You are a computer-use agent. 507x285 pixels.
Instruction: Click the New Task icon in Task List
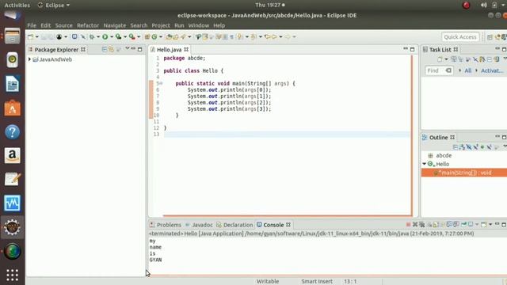click(440, 59)
